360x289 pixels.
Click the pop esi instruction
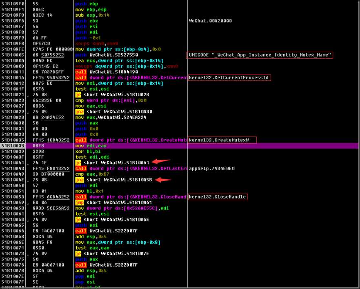85,282
